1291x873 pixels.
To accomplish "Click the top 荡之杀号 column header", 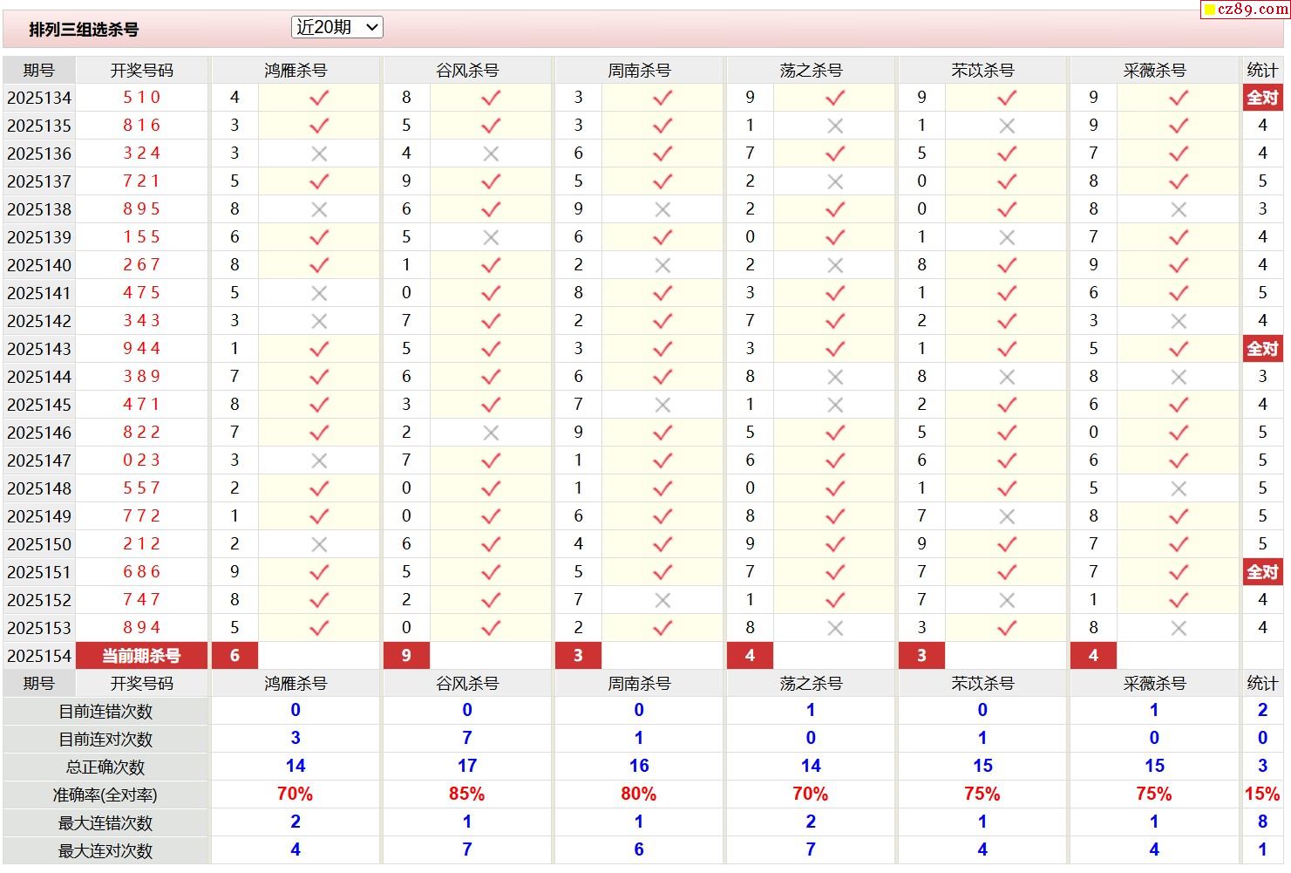I will pos(811,71).
